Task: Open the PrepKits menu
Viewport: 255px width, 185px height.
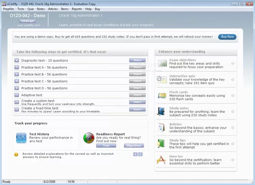Action: point(8,9)
